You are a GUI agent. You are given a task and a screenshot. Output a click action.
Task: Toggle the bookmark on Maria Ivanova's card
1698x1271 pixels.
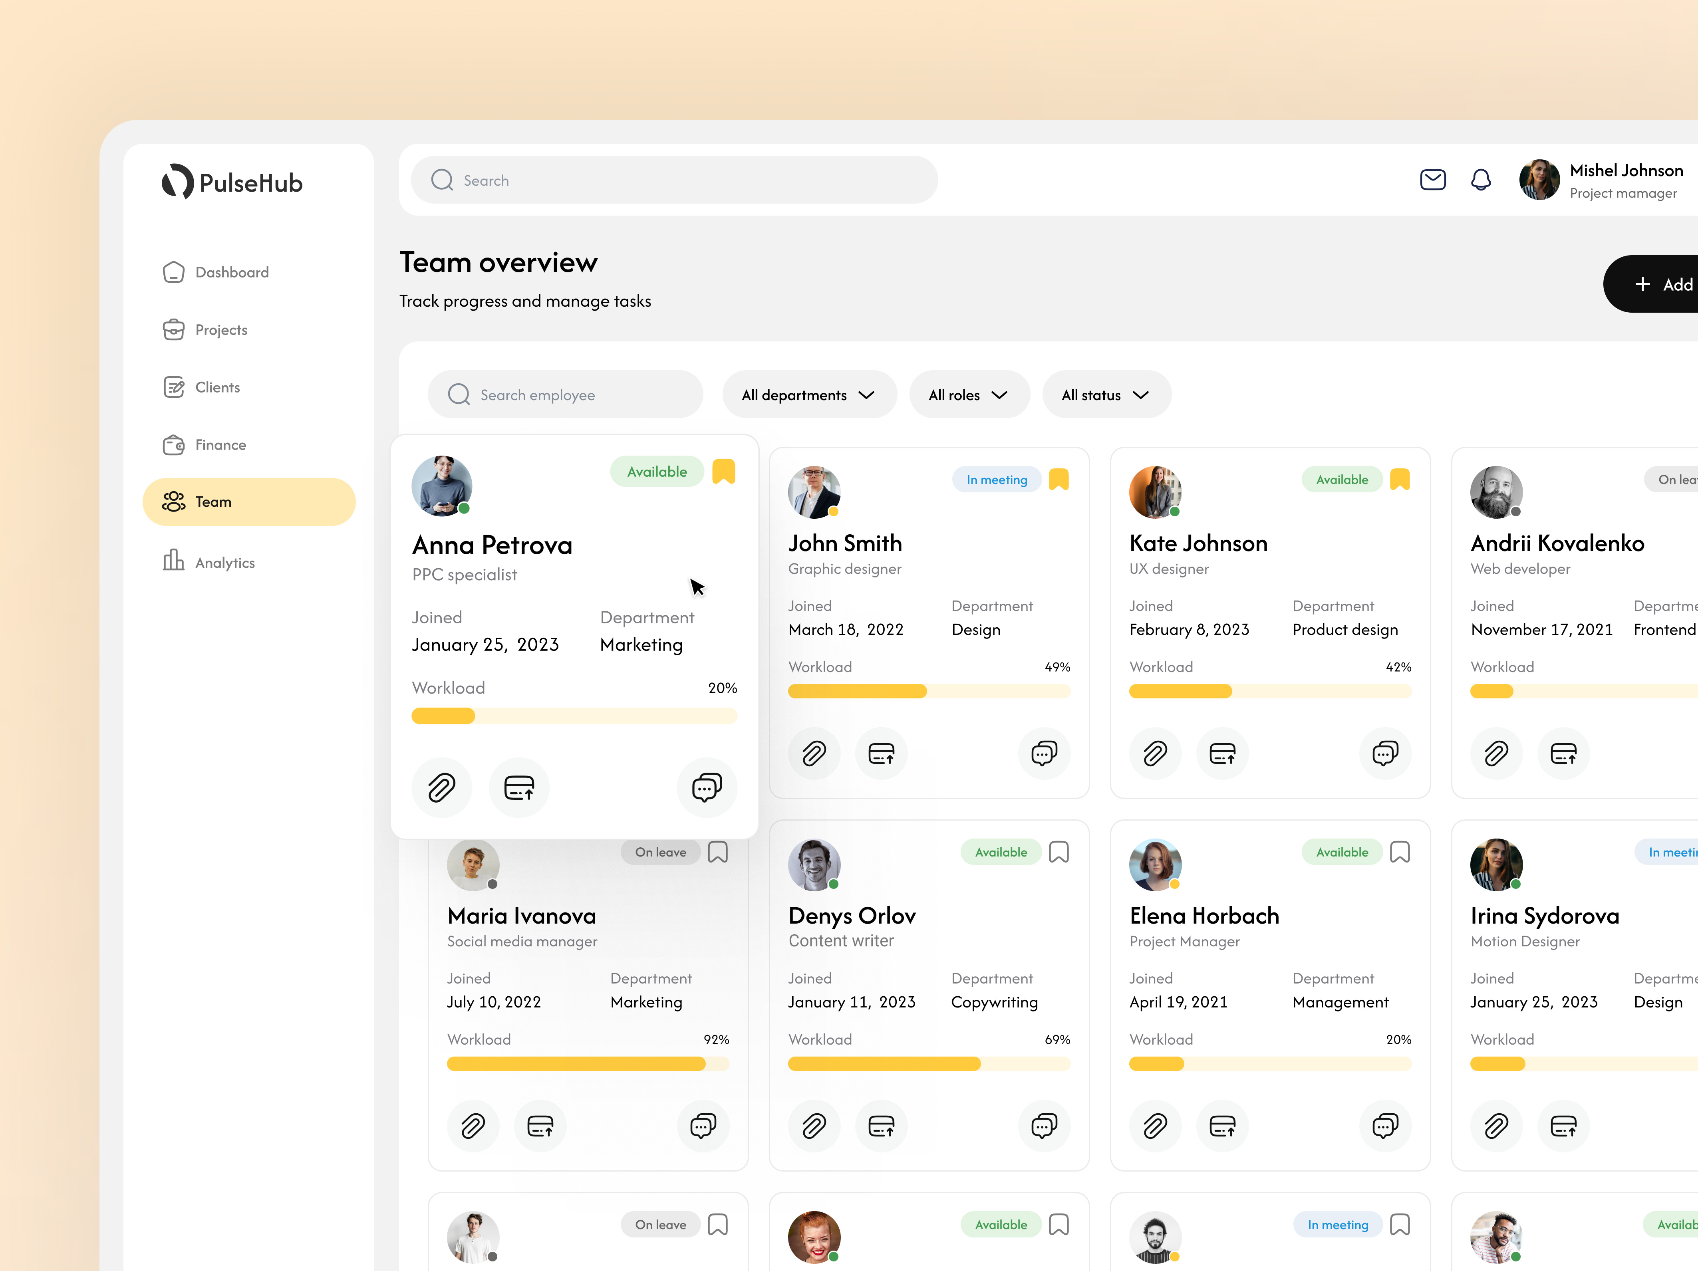coord(718,852)
